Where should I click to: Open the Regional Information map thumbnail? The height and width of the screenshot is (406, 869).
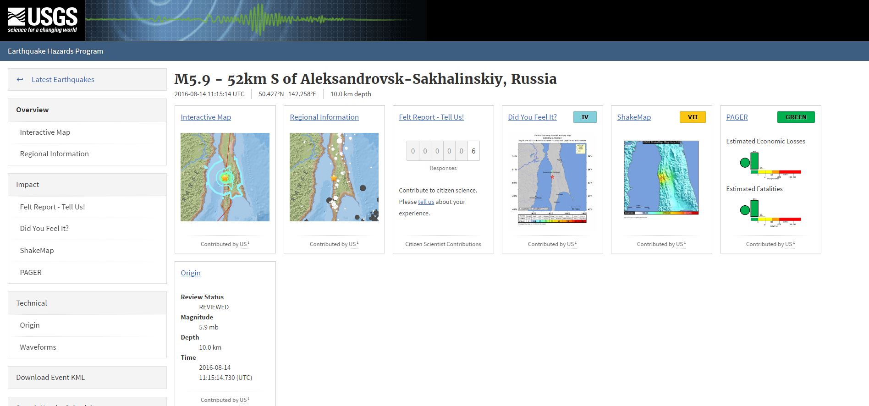coord(334,177)
